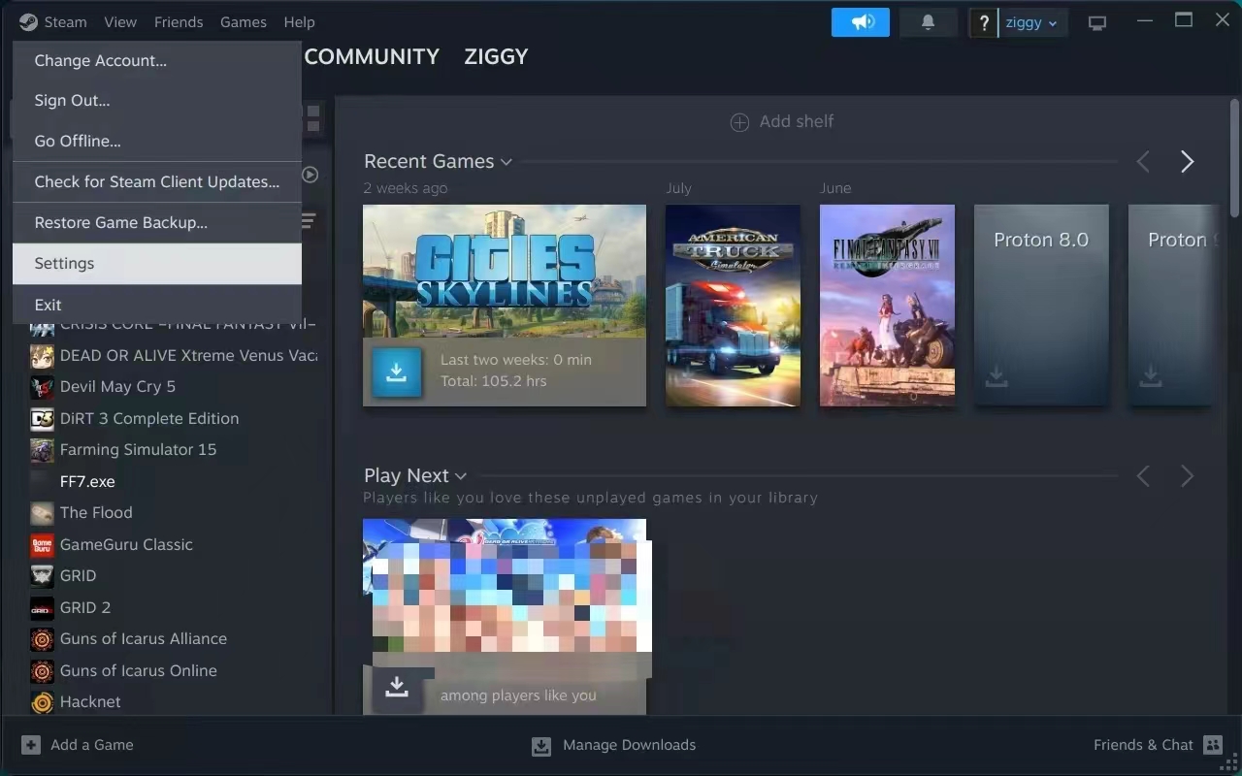This screenshot has width=1242, height=776.
Task: Click the question mark help icon
Action: (x=984, y=22)
